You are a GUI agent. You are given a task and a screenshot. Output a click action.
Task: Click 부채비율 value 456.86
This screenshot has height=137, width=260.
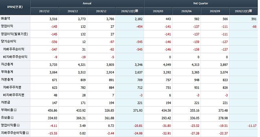pyautogui.click(x=52, y=111)
